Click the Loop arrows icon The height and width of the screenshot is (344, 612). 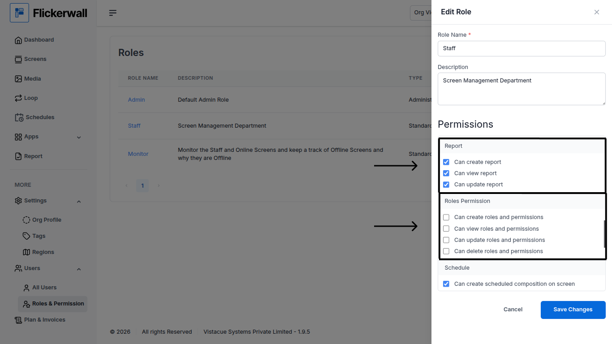click(18, 98)
